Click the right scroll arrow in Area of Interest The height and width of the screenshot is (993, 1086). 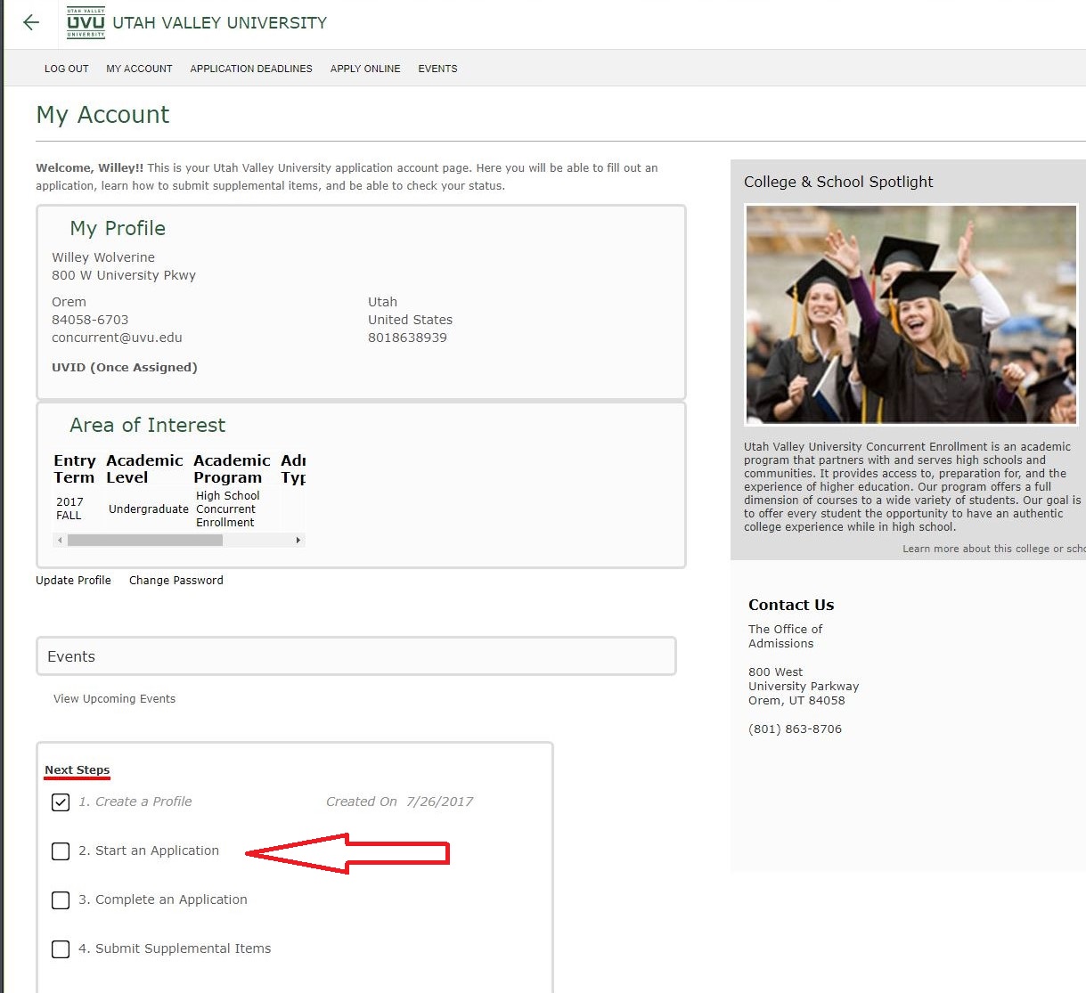pos(298,540)
